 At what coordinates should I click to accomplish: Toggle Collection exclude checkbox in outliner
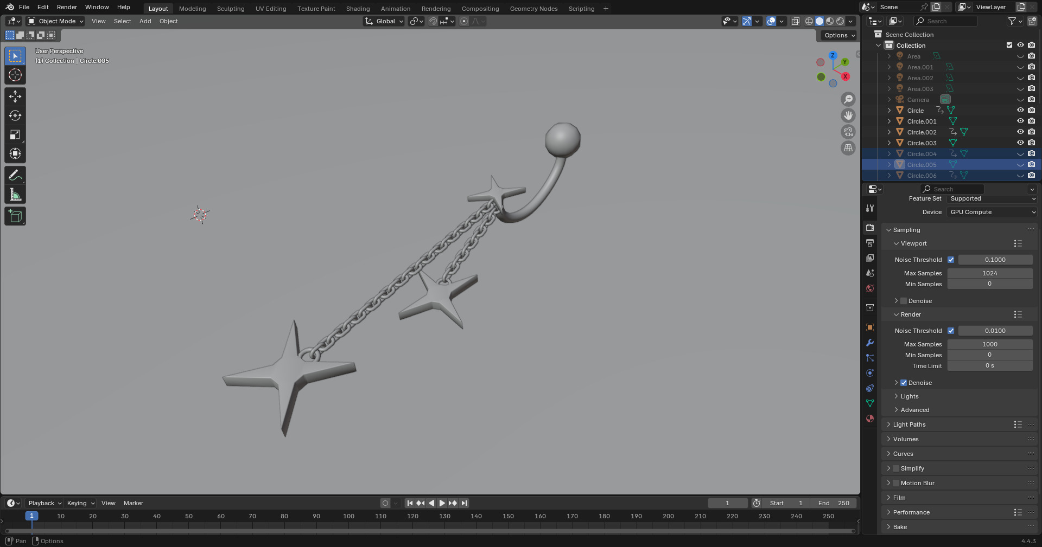click(1009, 46)
